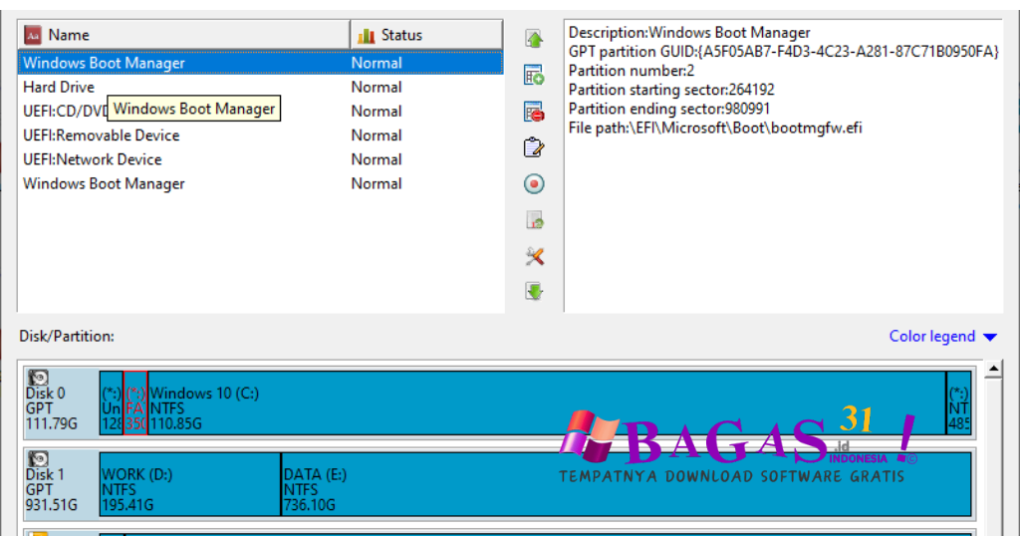Image resolution: width=1020 pixels, height=536 pixels.
Task: Click the disk list scrollbar up arrow
Action: 993,371
